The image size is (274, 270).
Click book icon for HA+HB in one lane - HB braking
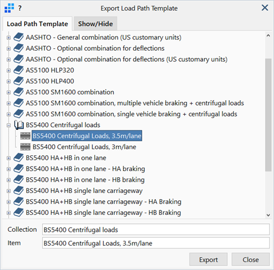[19, 179]
